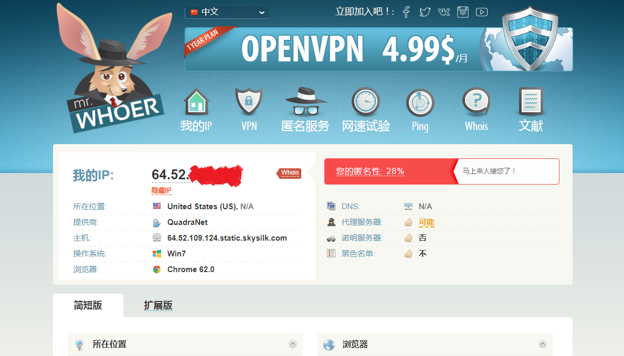Screen dimensions: 624x356
Task: Click the 黑色名单 list icon
Action: [x=331, y=253]
